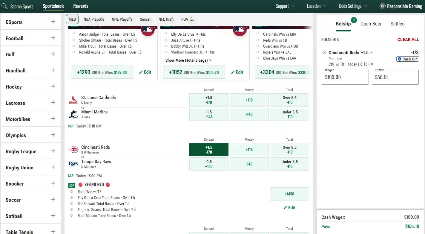Add the +1450 Seeing Red parlay
Screen dimensions: 425x234
pos(289,194)
